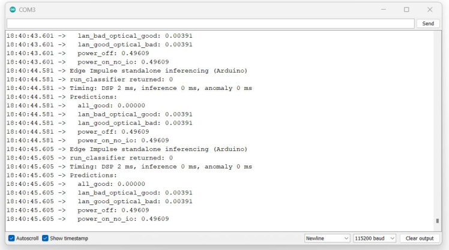This screenshot has width=449, height=250.
Task: Click the 18:40:43.601 power_off: 0.49609 line
Action: [77, 53]
